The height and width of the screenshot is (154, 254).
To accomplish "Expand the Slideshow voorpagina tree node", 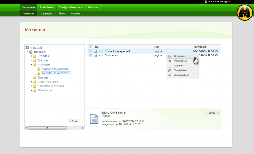I will click(31, 86).
